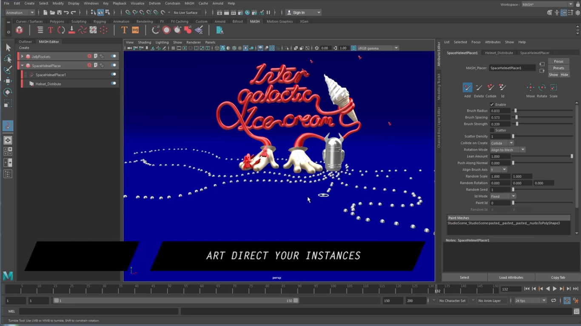Toggle the JellyRockets network switch
This screenshot has height=326, width=581.
pyautogui.click(x=114, y=57)
